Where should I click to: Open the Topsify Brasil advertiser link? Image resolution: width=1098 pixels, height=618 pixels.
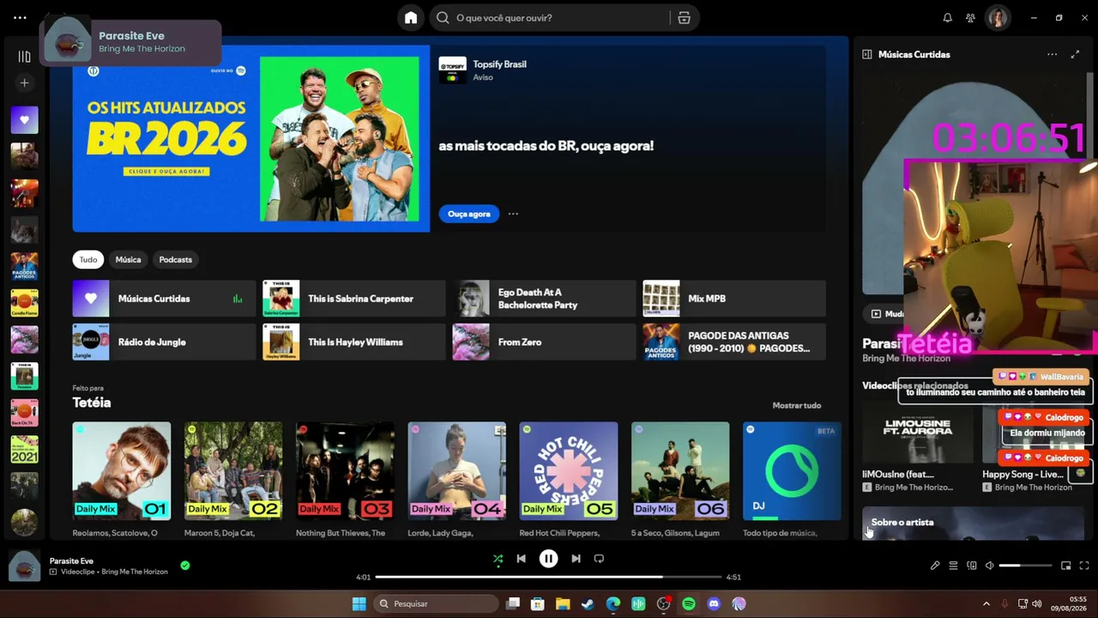pos(499,64)
